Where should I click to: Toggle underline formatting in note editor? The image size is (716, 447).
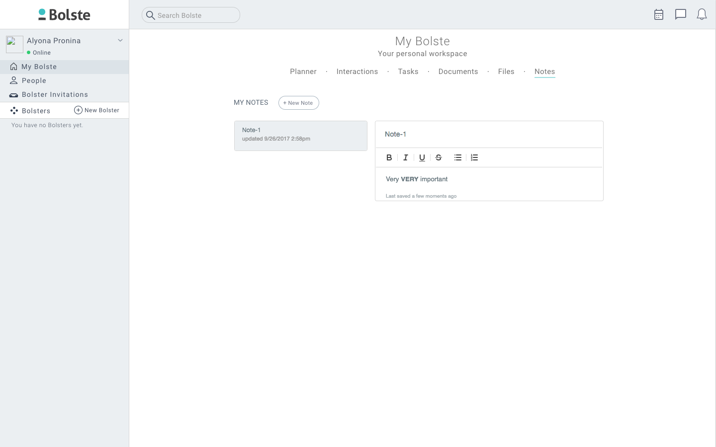click(422, 157)
